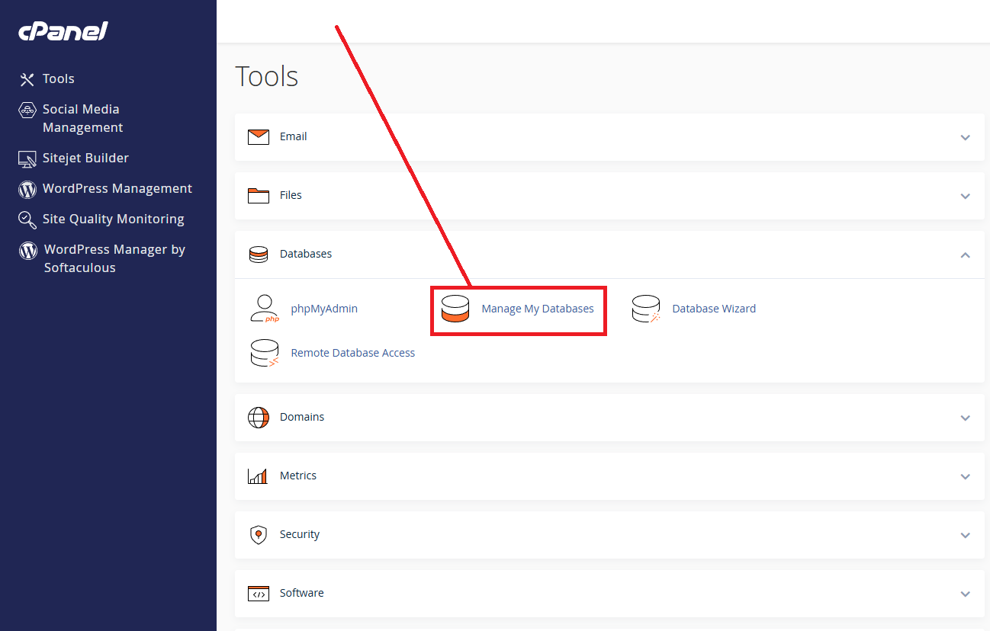Open Sitejet Builder menu item
This screenshot has height=631, width=990.
pyautogui.click(x=85, y=158)
